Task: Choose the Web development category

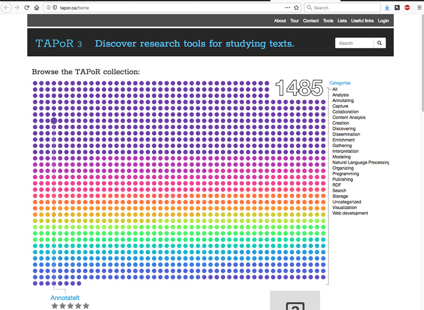Action: pyautogui.click(x=350, y=213)
